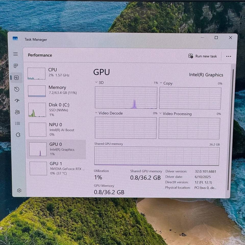Click the large GPU heading
Screen dimensions: 245x245
(x=102, y=72)
